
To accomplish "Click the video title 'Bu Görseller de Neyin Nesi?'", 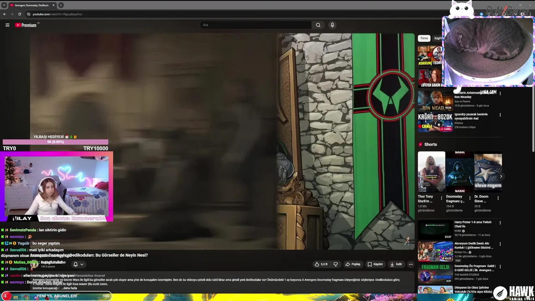I will pos(122,255).
